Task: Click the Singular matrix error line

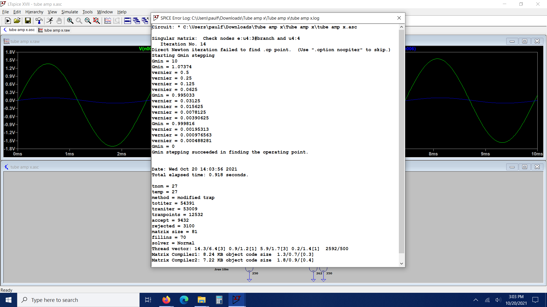Action: (x=226, y=38)
